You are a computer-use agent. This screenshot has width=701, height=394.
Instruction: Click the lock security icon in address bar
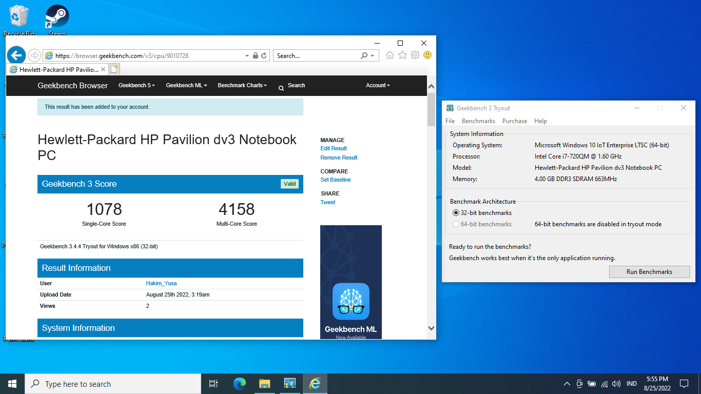[x=256, y=55]
